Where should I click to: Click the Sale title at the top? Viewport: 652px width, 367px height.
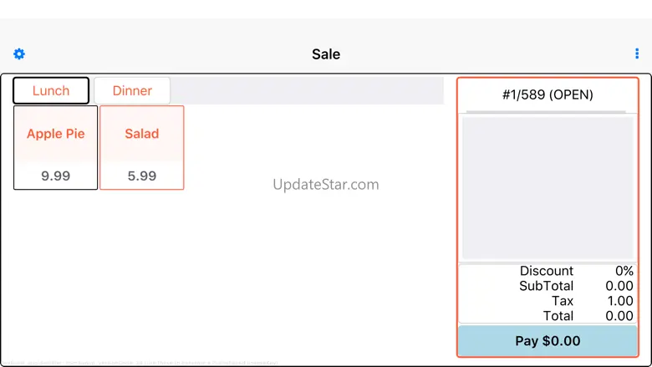click(x=326, y=54)
